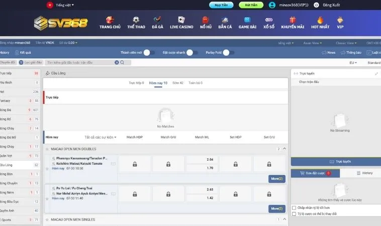Viewport: 381px width, 226px height.
Task: Check Chấp nhận tỷ lệ tốt hơn
Action: [294, 207]
